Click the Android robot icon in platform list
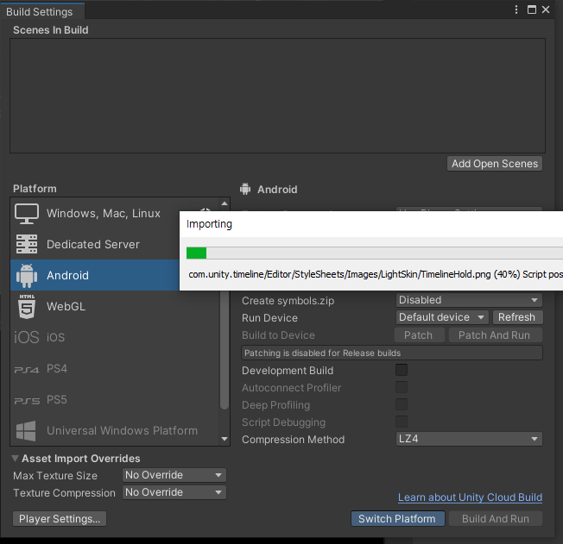Image resolution: width=563 pixels, height=544 pixels. click(x=27, y=275)
